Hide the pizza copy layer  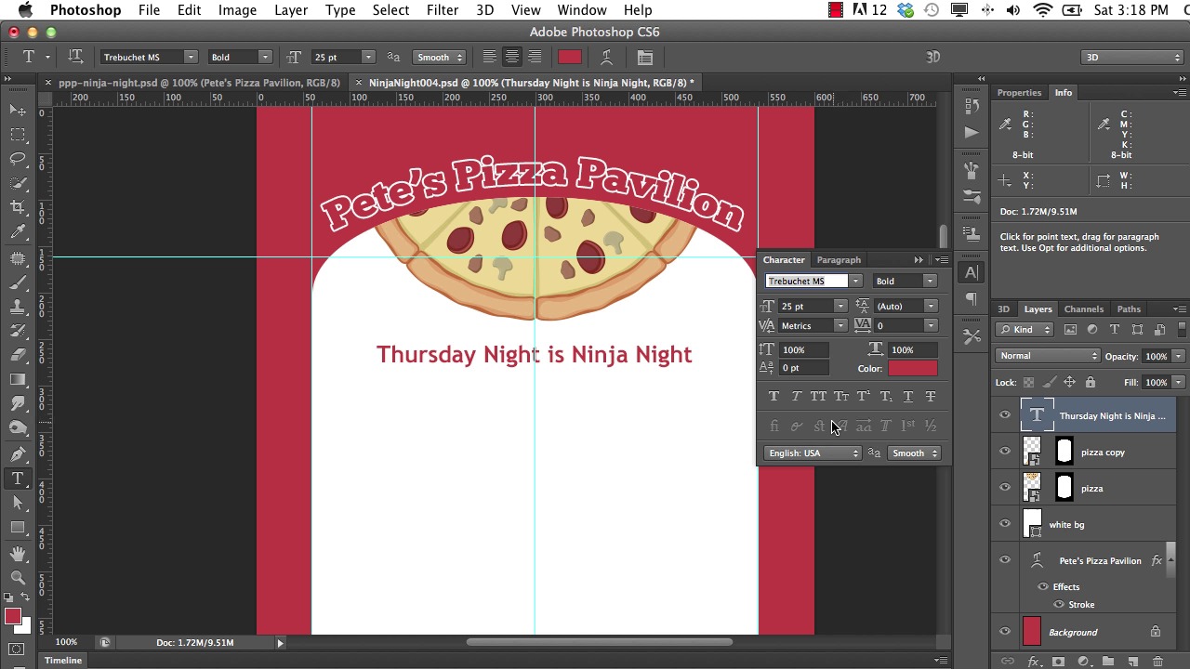coord(1005,453)
